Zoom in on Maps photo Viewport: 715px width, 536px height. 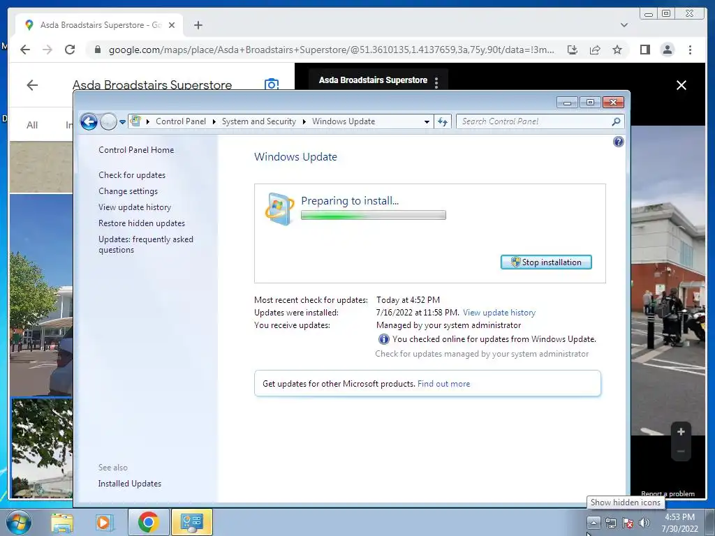click(681, 431)
